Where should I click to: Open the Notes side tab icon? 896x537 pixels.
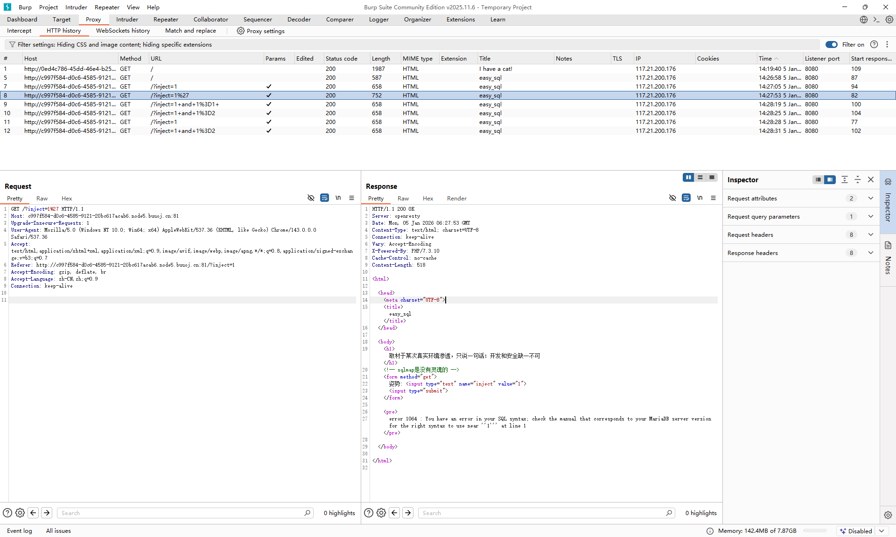pyautogui.click(x=888, y=245)
